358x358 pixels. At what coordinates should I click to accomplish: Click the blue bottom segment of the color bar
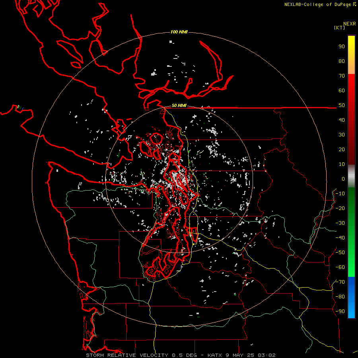[351, 298]
